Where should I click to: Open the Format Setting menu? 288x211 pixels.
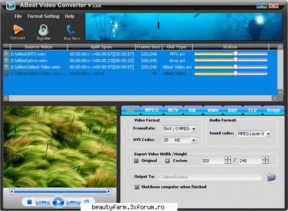(x=43, y=16)
